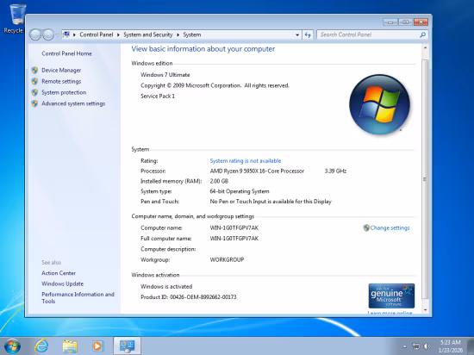Click the '64-bit Operating System' value

click(240, 191)
